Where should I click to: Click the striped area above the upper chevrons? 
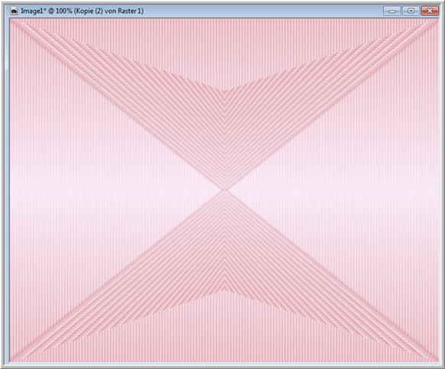(x=224, y=45)
